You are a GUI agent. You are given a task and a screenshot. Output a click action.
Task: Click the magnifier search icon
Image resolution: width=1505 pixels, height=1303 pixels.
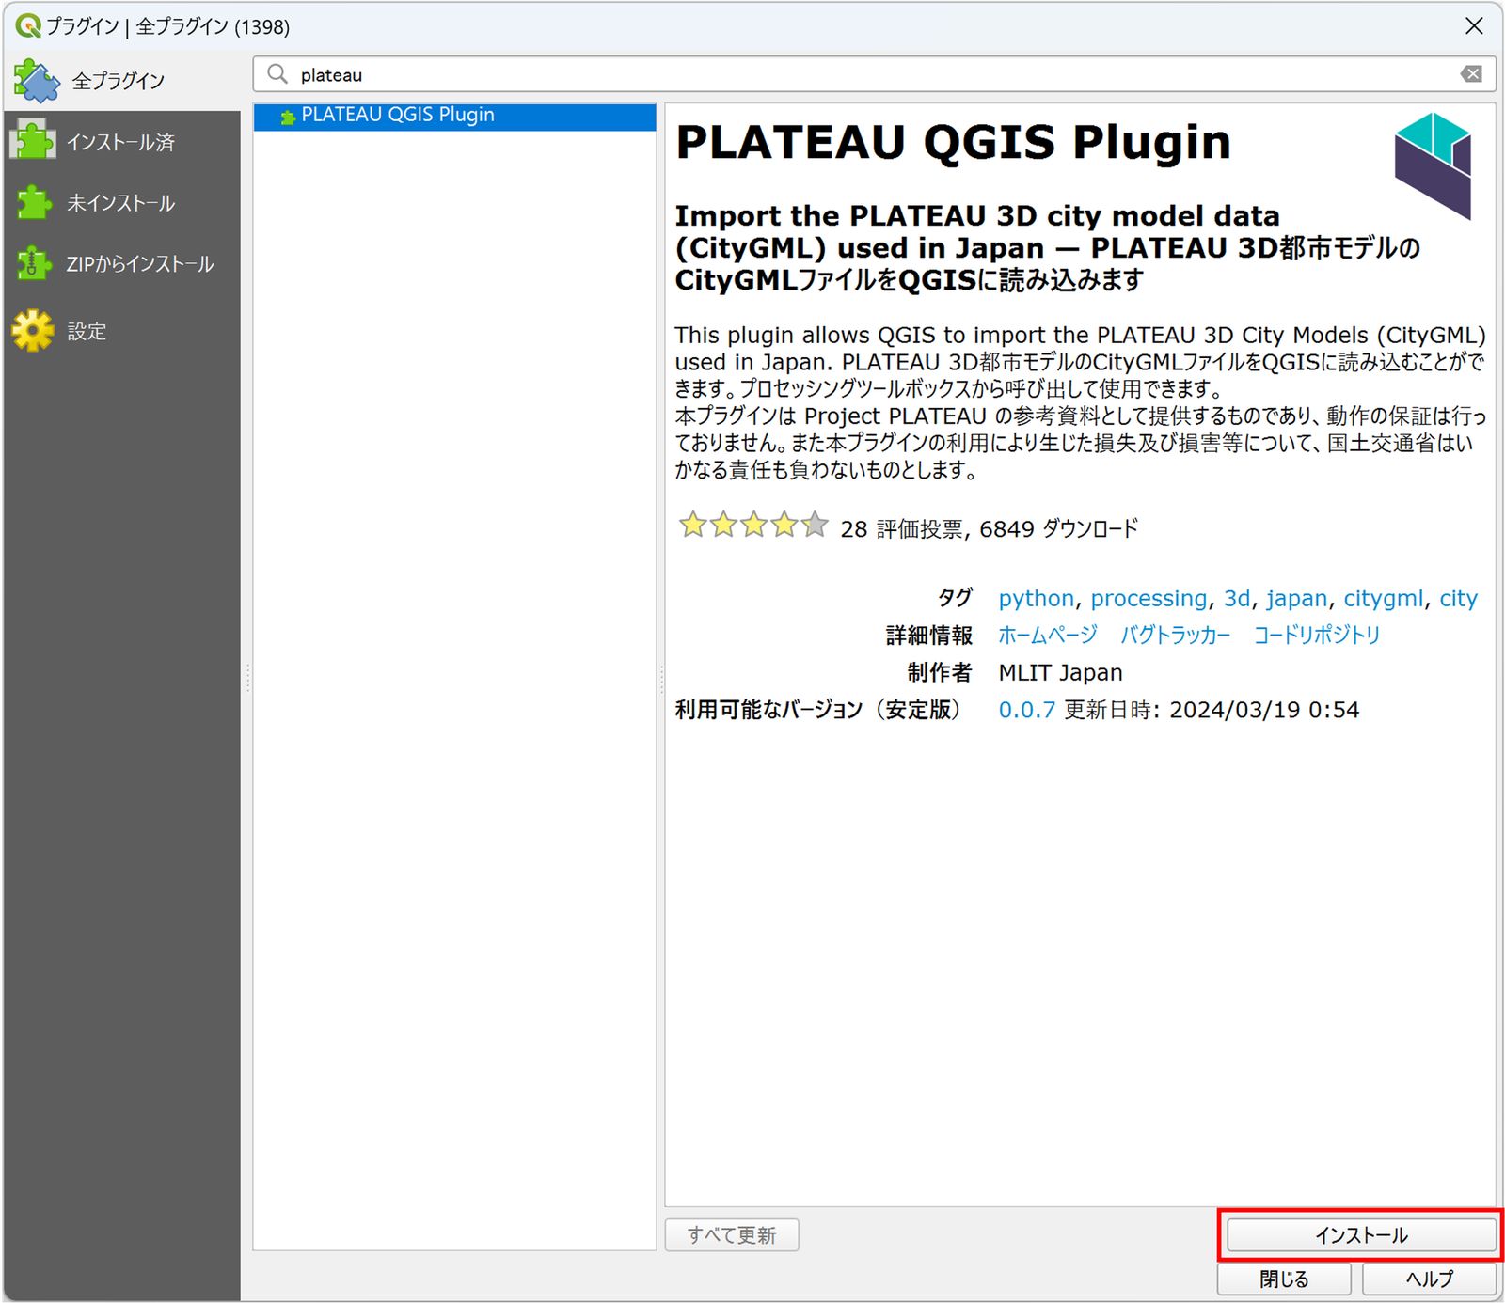click(x=277, y=73)
